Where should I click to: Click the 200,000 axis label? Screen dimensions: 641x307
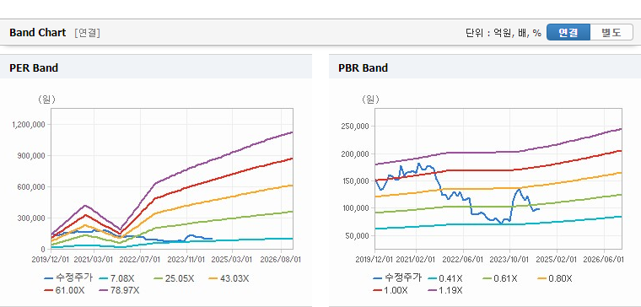tap(355, 153)
